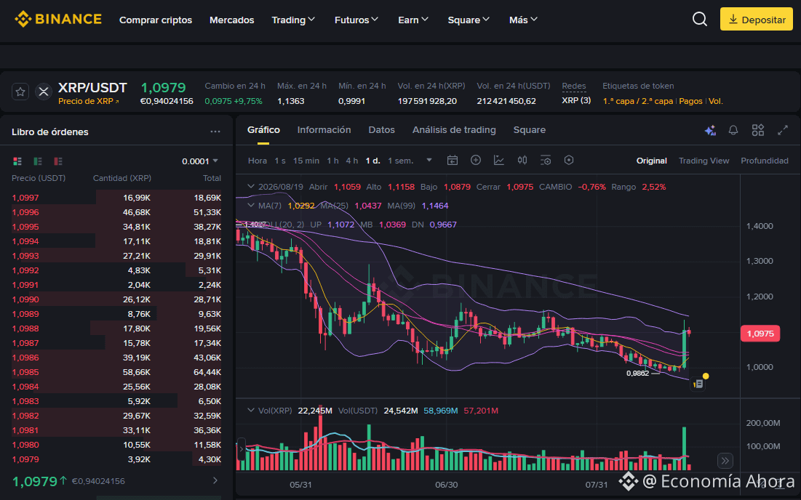
Task: Select the 1 h interval
Action: pyautogui.click(x=333, y=161)
